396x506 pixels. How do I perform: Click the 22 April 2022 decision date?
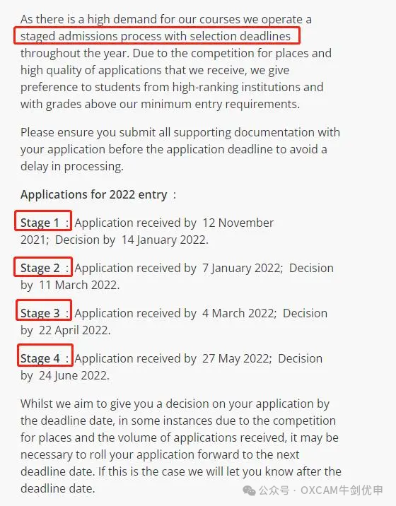(74, 331)
